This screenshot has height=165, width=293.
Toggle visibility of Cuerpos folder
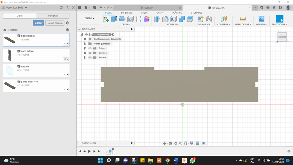tap(90, 53)
